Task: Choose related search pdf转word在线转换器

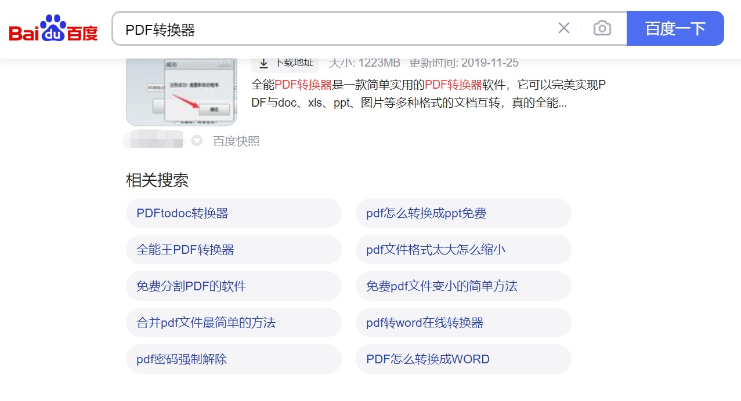Action: (x=463, y=323)
